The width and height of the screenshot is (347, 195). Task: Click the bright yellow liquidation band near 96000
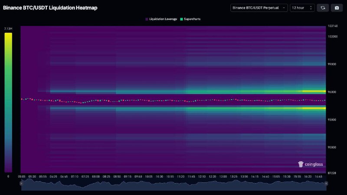click(x=314, y=91)
